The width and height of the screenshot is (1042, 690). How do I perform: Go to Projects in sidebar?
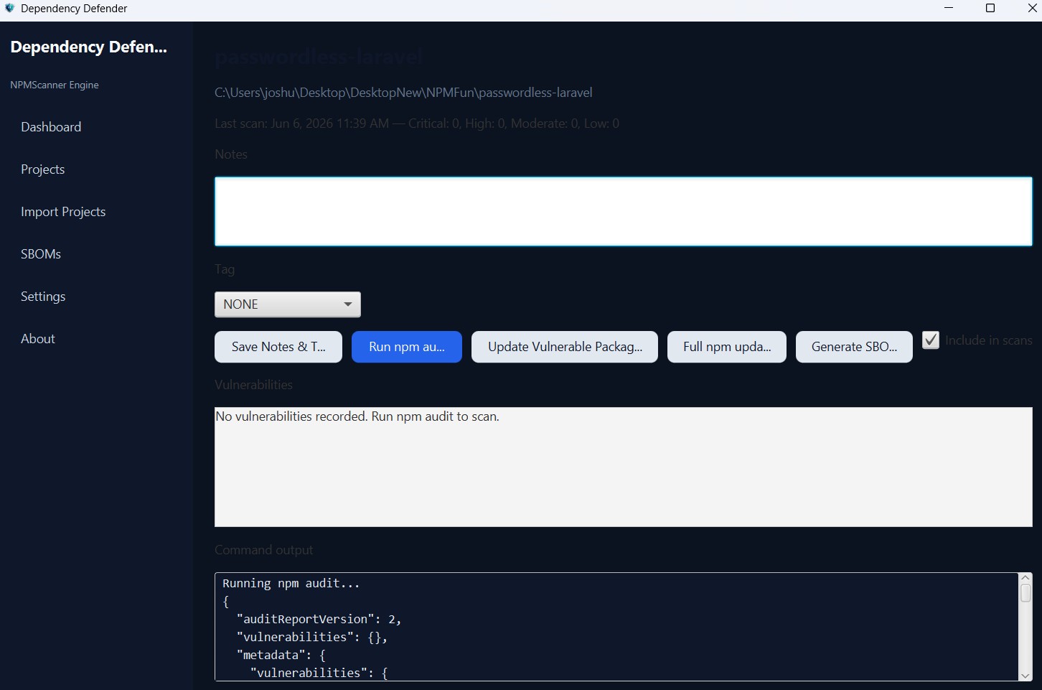(43, 169)
